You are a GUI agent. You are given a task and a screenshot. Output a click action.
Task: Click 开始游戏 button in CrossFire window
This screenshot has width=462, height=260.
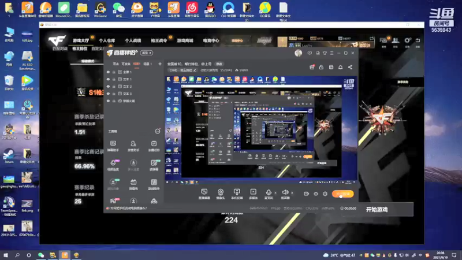(x=377, y=210)
